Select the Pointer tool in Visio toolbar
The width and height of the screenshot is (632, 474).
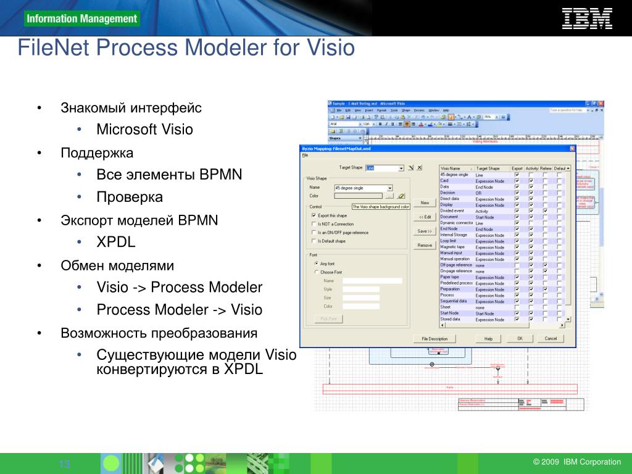click(x=451, y=117)
